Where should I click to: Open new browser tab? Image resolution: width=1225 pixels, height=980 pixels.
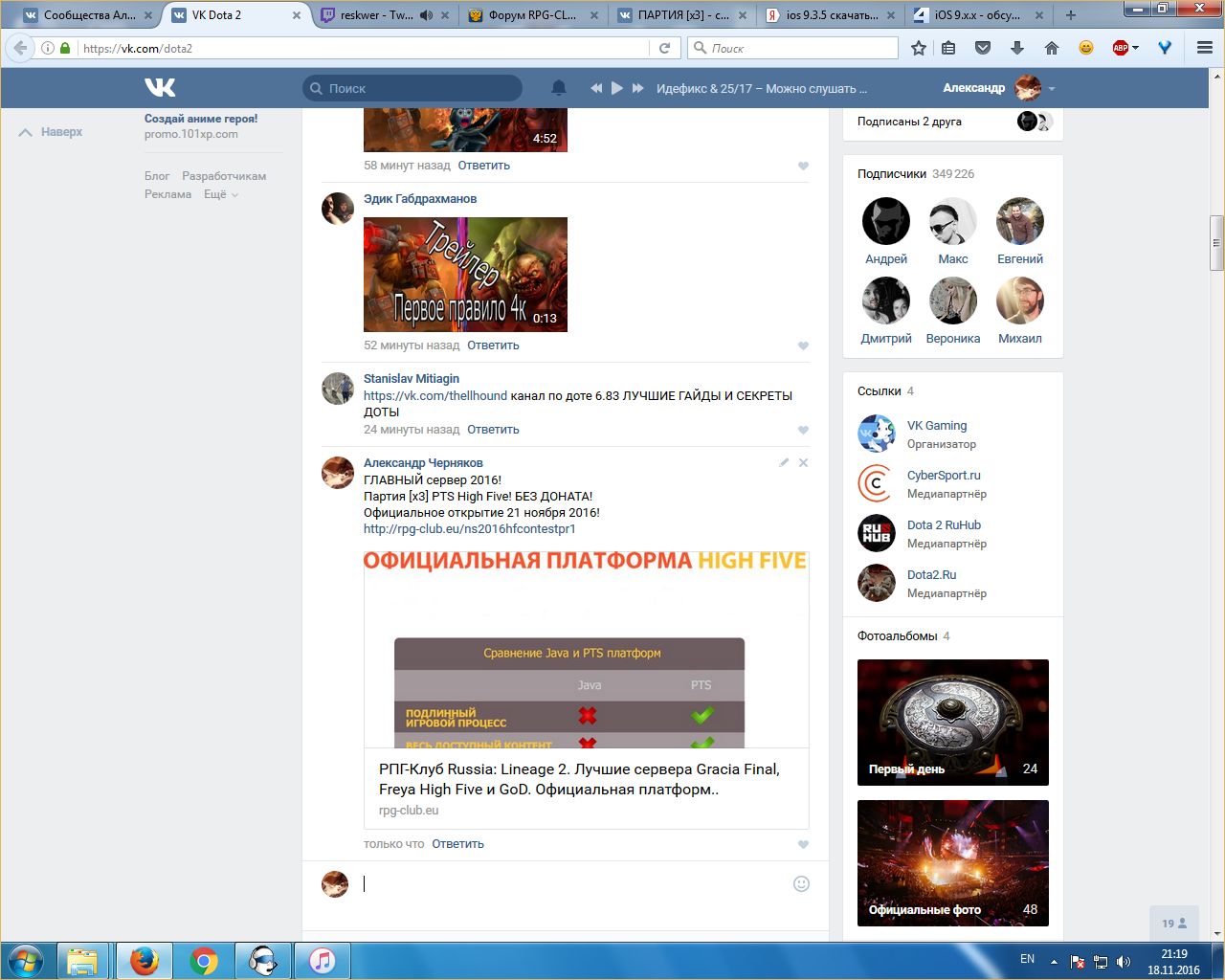tap(1071, 15)
